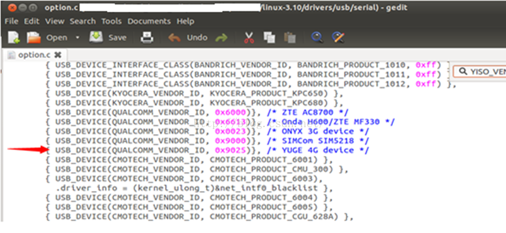Viewport: 506px width, 233px height.
Task: Click the Redo arrow icon
Action: pos(222,38)
